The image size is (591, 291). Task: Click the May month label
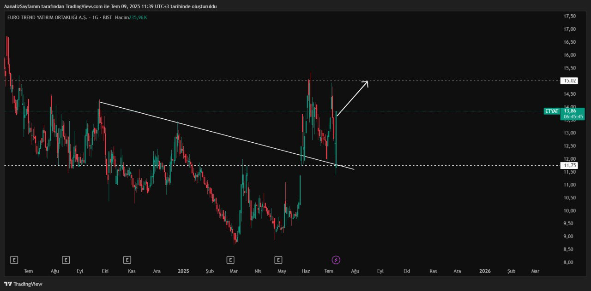click(282, 271)
